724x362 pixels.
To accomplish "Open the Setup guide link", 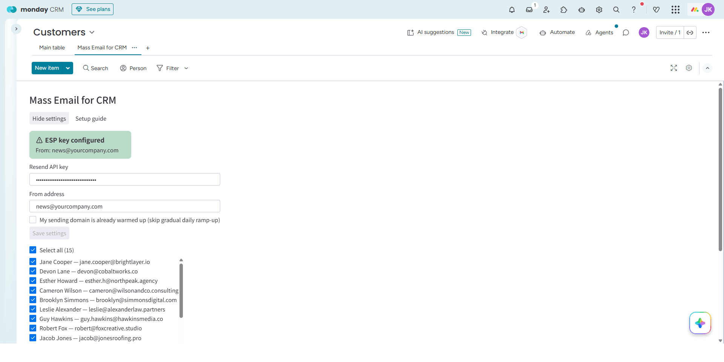I will tap(91, 118).
